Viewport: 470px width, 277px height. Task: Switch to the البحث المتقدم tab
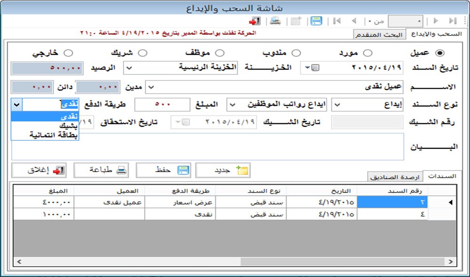pos(379,35)
